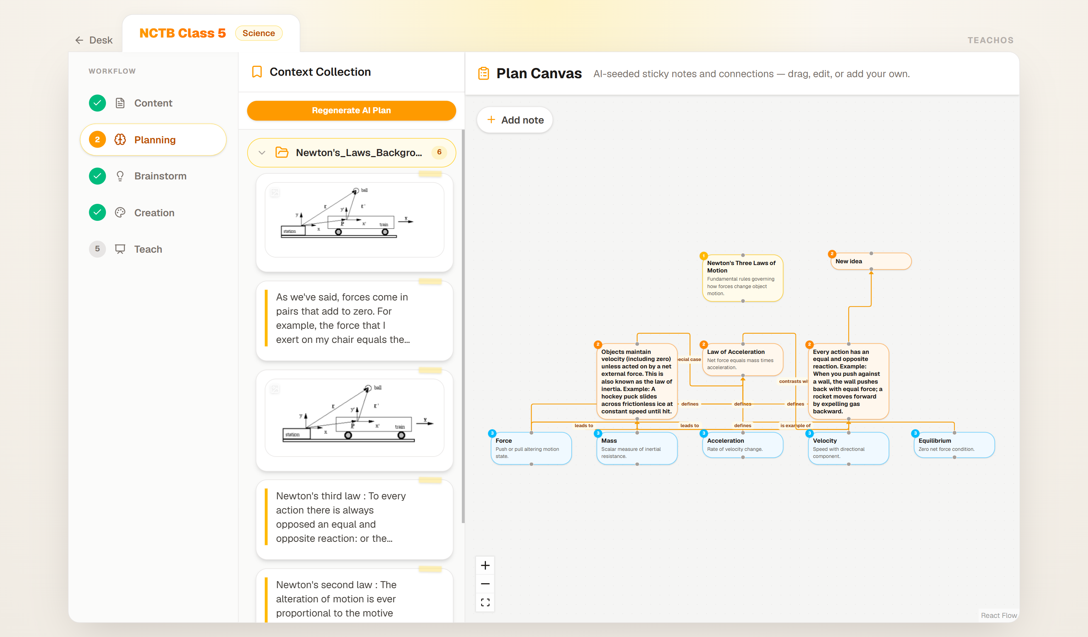
Task: Click the level badge on Velocity note
Action: tap(809, 434)
